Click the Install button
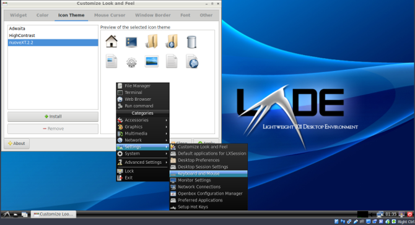The image size is (415, 225). pos(53,116)
